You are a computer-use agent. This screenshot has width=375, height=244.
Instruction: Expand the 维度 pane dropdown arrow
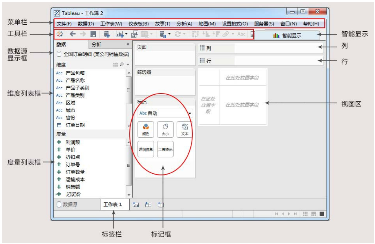click(x=128, y=65)
